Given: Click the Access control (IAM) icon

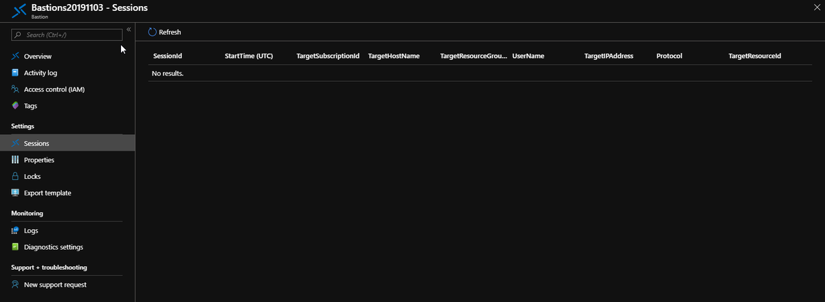Looking at the screenshot, I should (16, 89).
